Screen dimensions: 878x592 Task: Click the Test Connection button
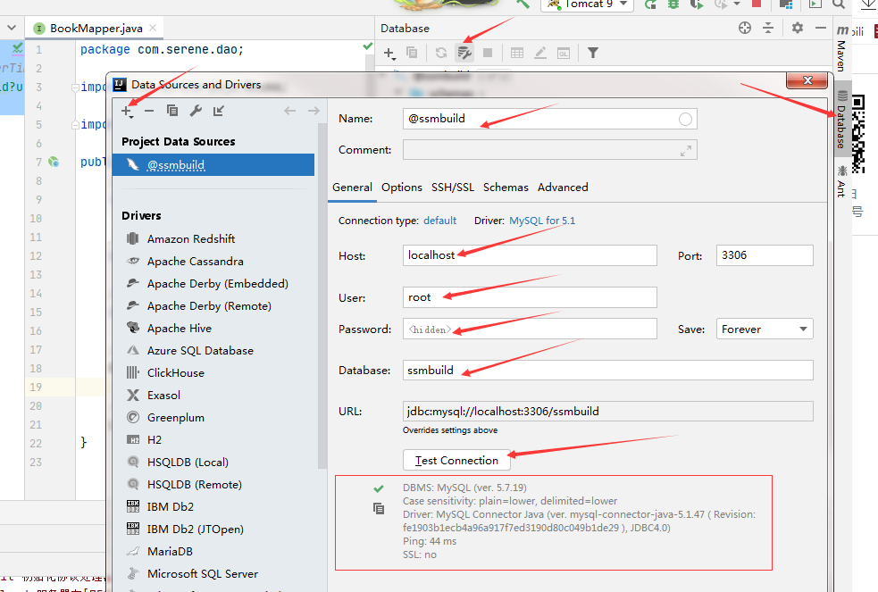point(456,461)
